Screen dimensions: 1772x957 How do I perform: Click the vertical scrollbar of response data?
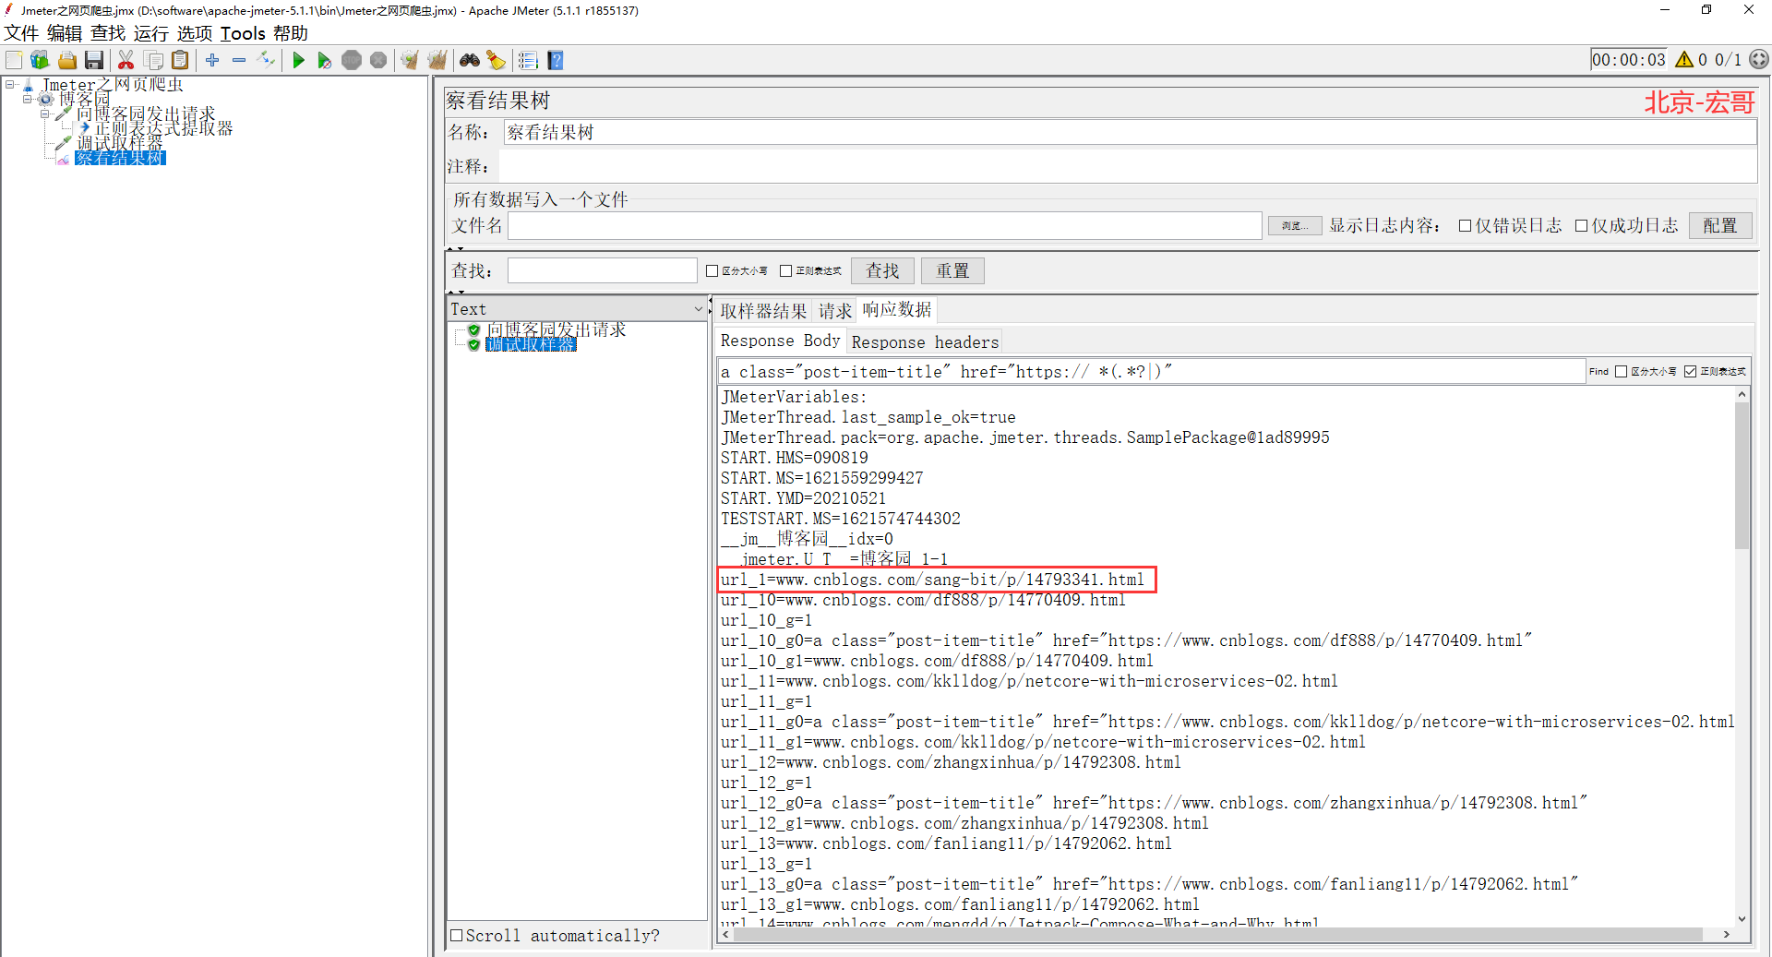click(x=1742, y=476)
